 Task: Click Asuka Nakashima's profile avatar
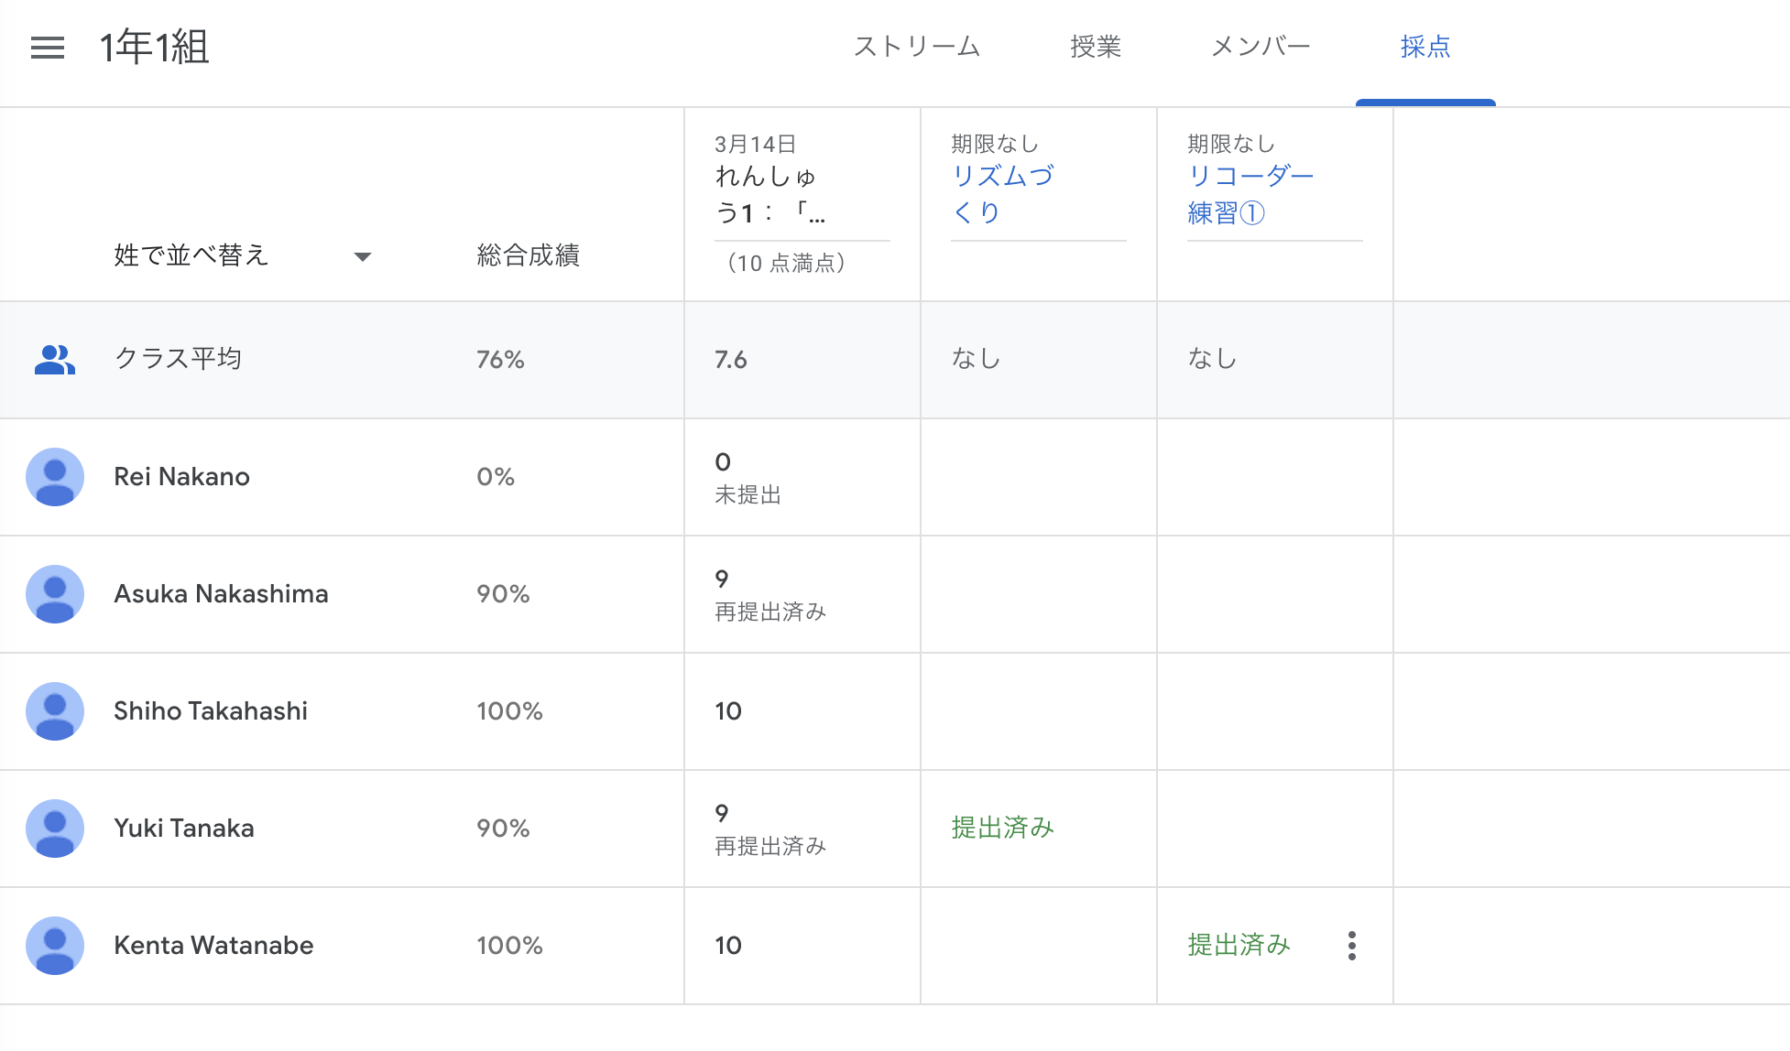[55, 593]
